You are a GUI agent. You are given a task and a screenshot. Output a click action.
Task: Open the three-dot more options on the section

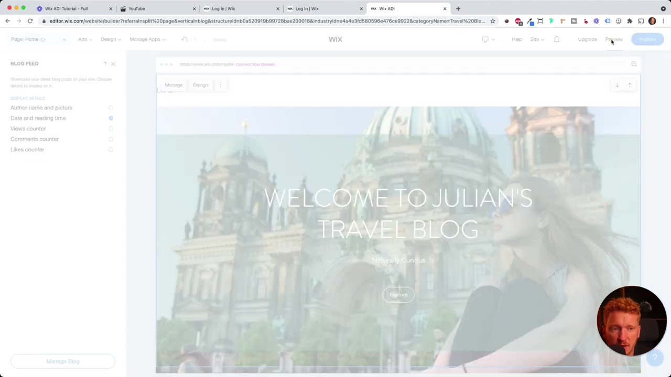pyautogui.click(x=220, y=85)
